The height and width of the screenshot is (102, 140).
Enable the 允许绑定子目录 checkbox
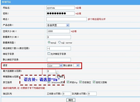point(49,54)
